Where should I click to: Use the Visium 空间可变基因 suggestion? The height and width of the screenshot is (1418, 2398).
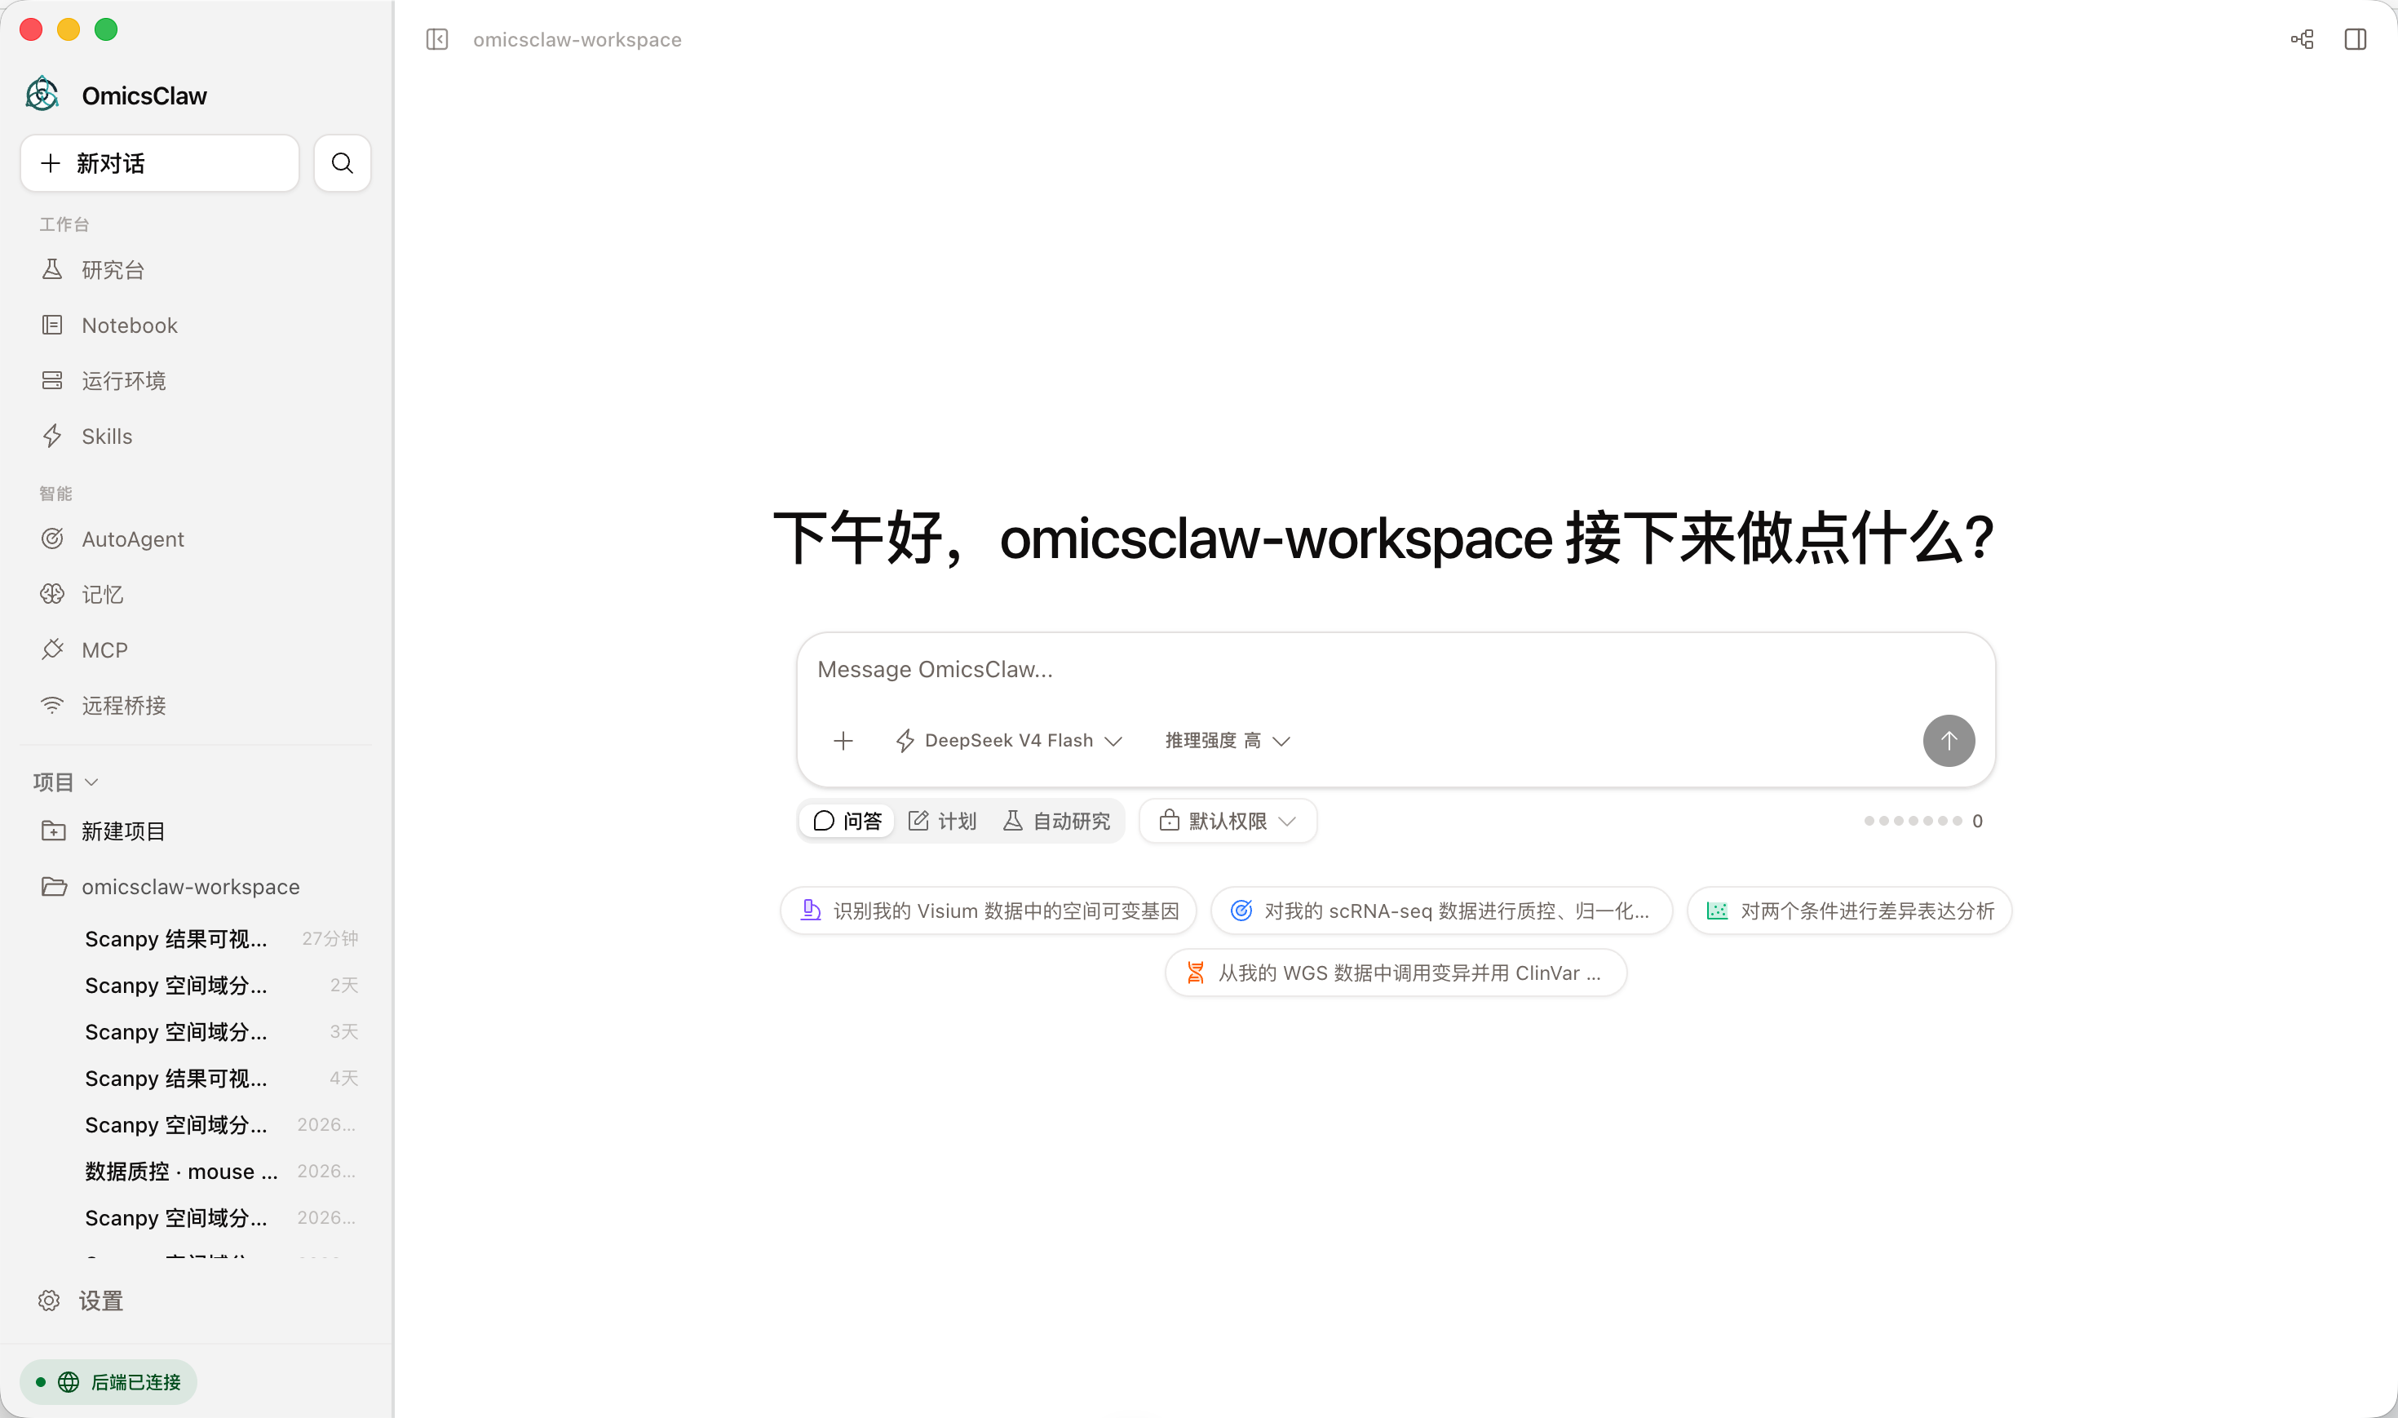[988, 911]
